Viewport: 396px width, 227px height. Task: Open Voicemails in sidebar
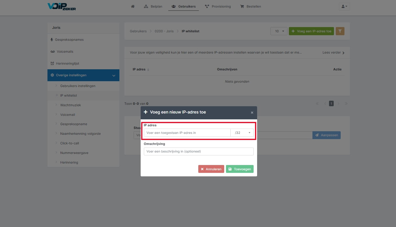pos(83,52)
